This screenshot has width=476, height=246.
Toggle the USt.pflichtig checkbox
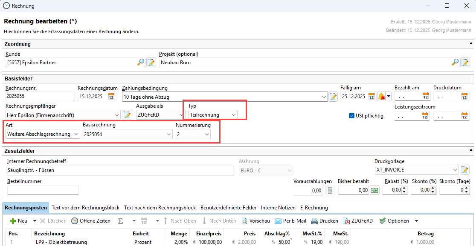pyautogui.click(x=352, y=115)
